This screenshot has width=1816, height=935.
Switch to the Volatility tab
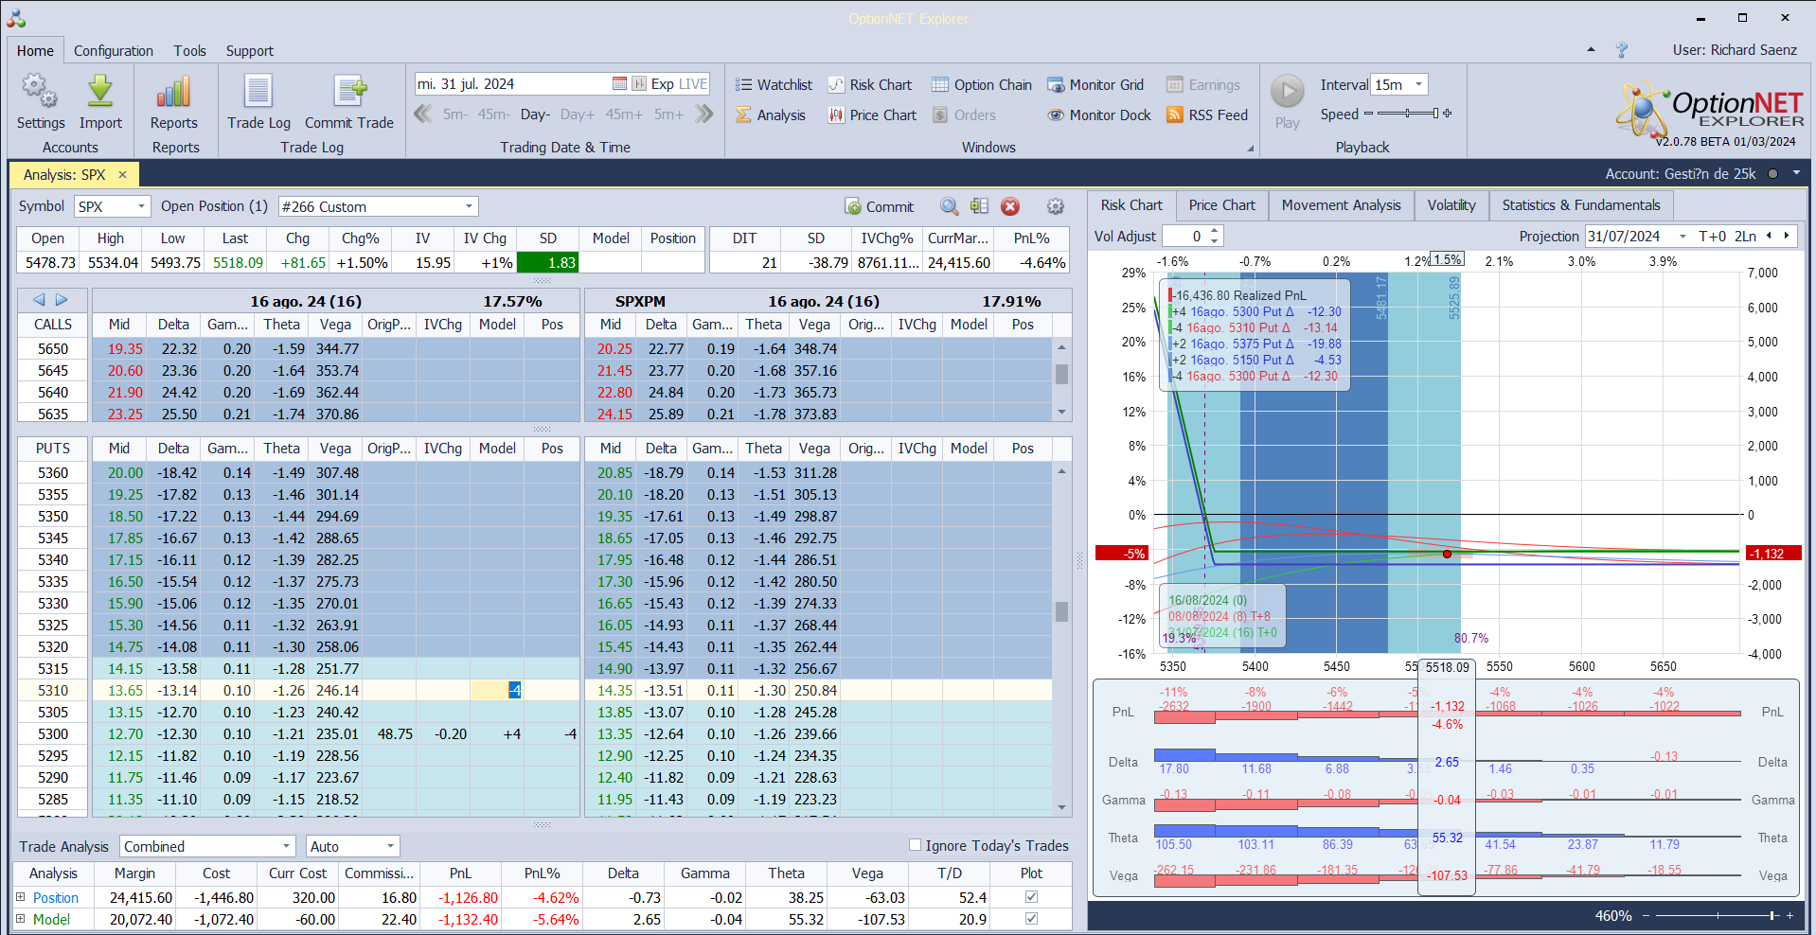pos(1451,205)
